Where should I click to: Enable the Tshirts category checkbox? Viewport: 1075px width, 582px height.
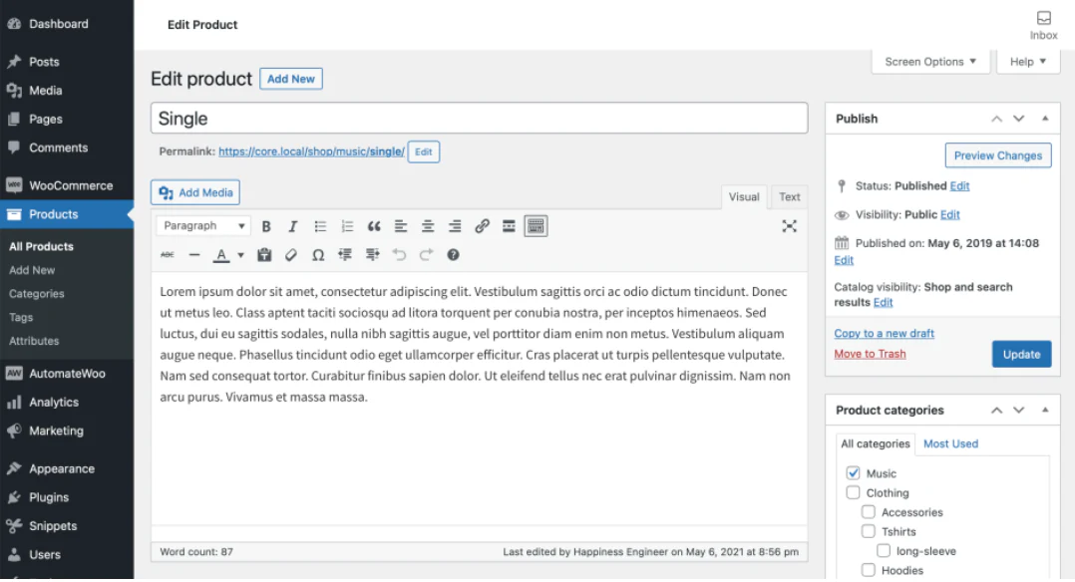868,530
